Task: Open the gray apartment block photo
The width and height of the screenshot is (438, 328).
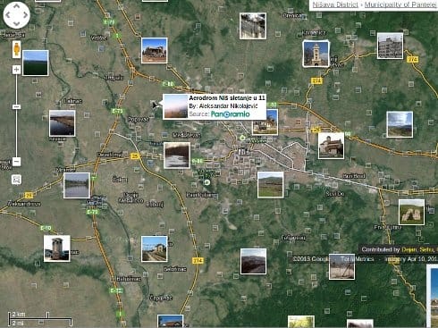Action: [390, 46]
